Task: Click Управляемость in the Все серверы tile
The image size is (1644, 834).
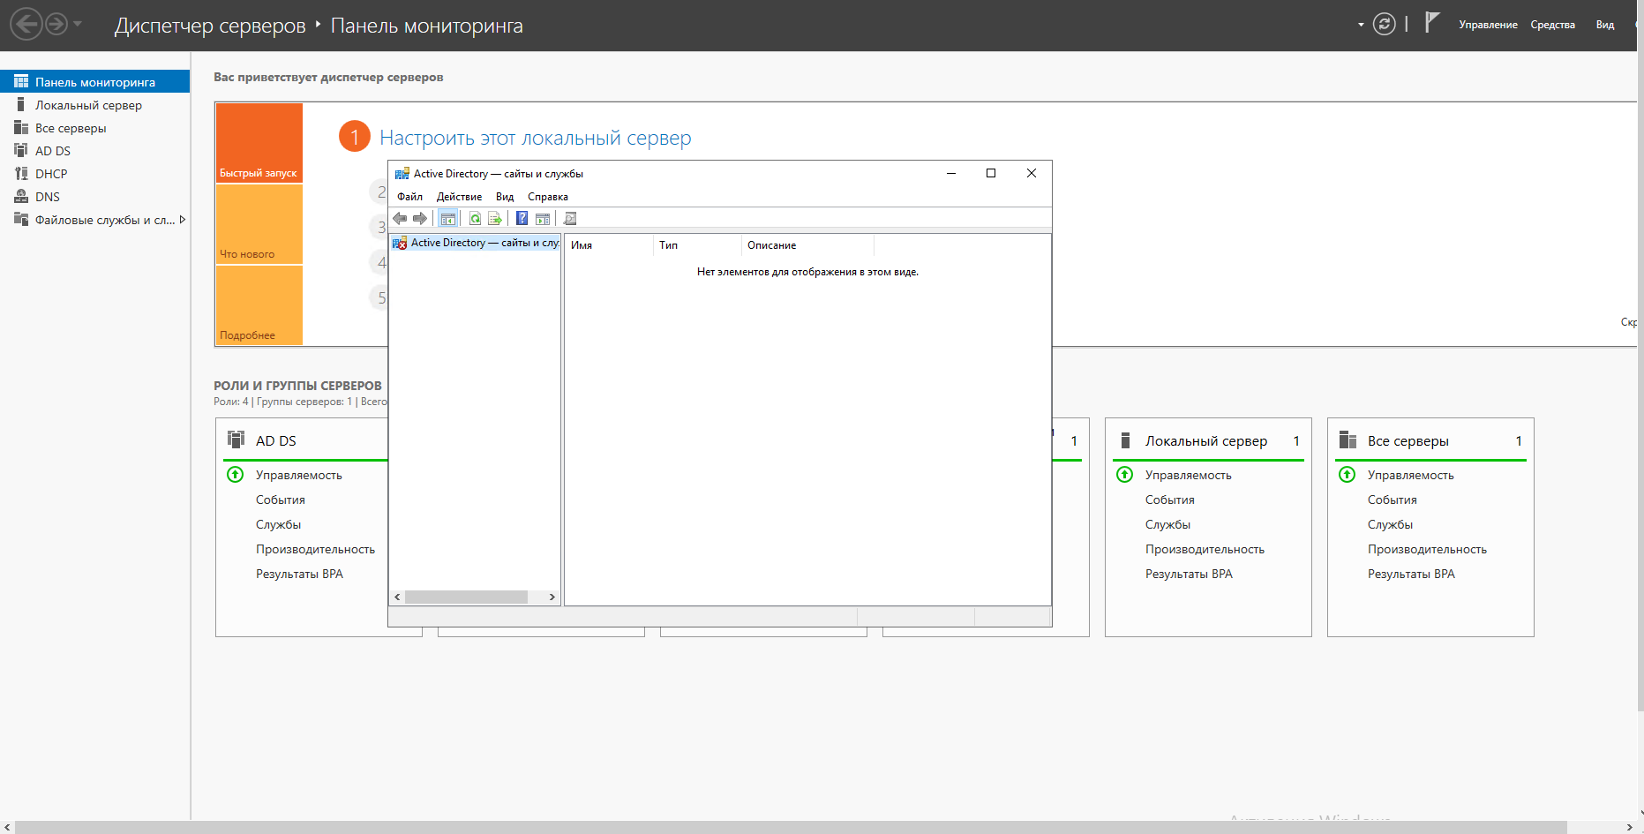Action: pyautogui.click(x=1411, y=475)
